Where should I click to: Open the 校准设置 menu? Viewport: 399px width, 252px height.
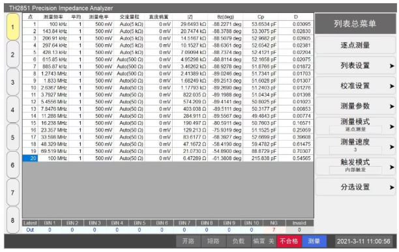(355, 86)
